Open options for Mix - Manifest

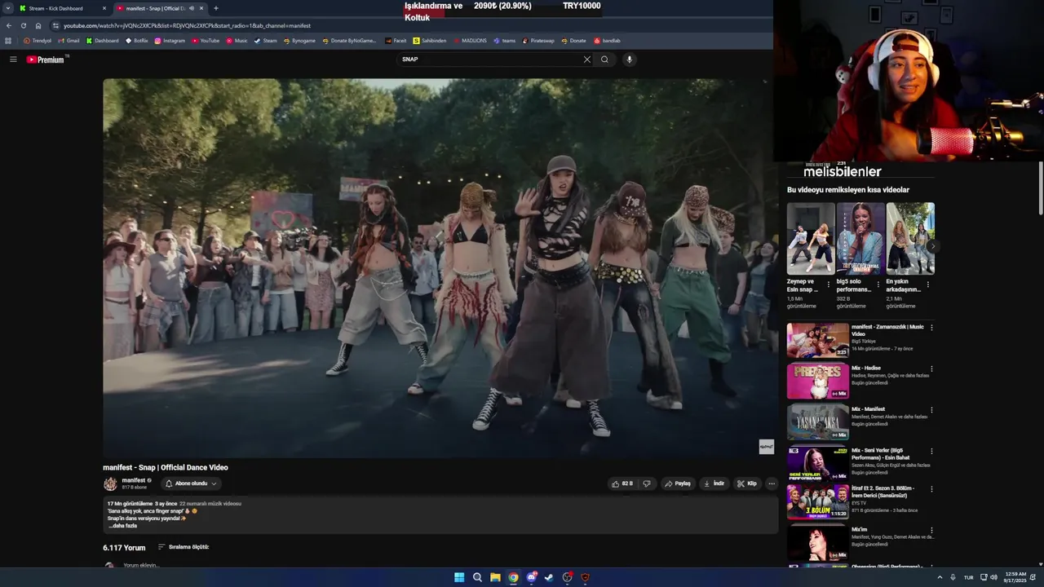pyautogui.click(x=931, y=410)
